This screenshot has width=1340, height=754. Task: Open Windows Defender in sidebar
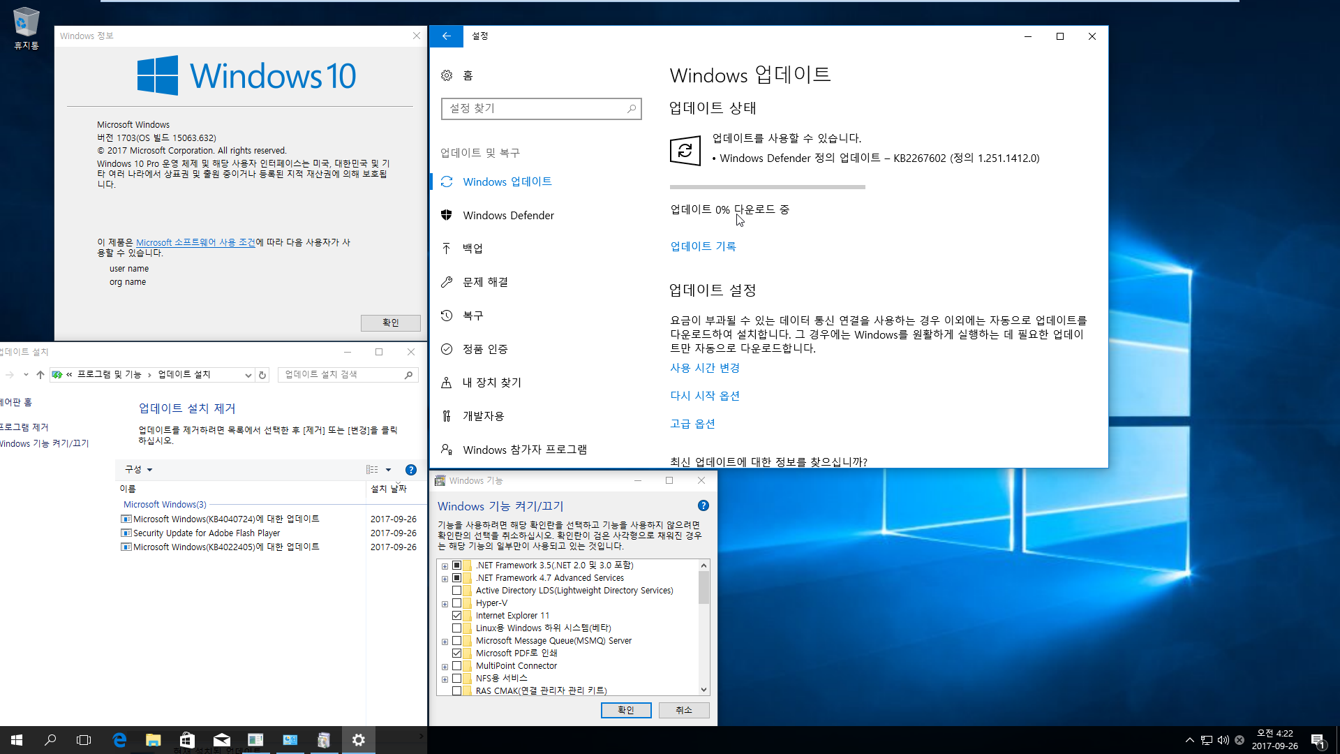[508, 215]
